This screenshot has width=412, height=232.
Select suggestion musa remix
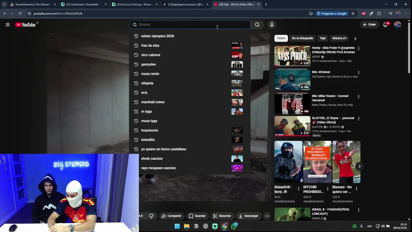click(x=189, y=74)
